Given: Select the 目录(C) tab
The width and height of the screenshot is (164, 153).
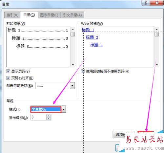Looking at the screenshot, I should point(29,15).
